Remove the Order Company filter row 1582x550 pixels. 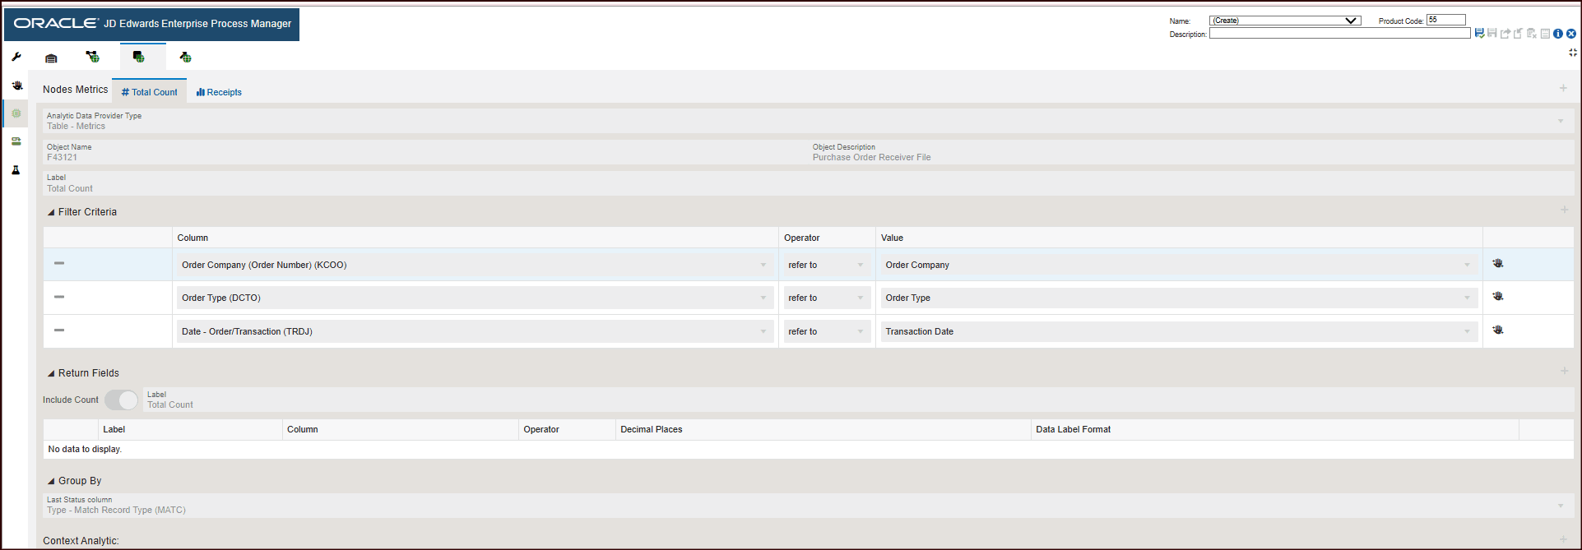tap(59, 263)
